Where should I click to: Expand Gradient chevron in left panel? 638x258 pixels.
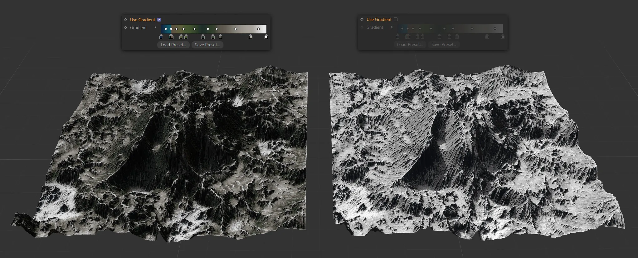point(155,27)
